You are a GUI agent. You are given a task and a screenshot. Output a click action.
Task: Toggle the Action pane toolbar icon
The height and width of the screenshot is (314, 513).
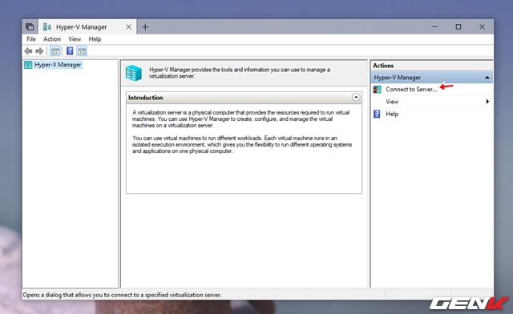tap(82, 51)
